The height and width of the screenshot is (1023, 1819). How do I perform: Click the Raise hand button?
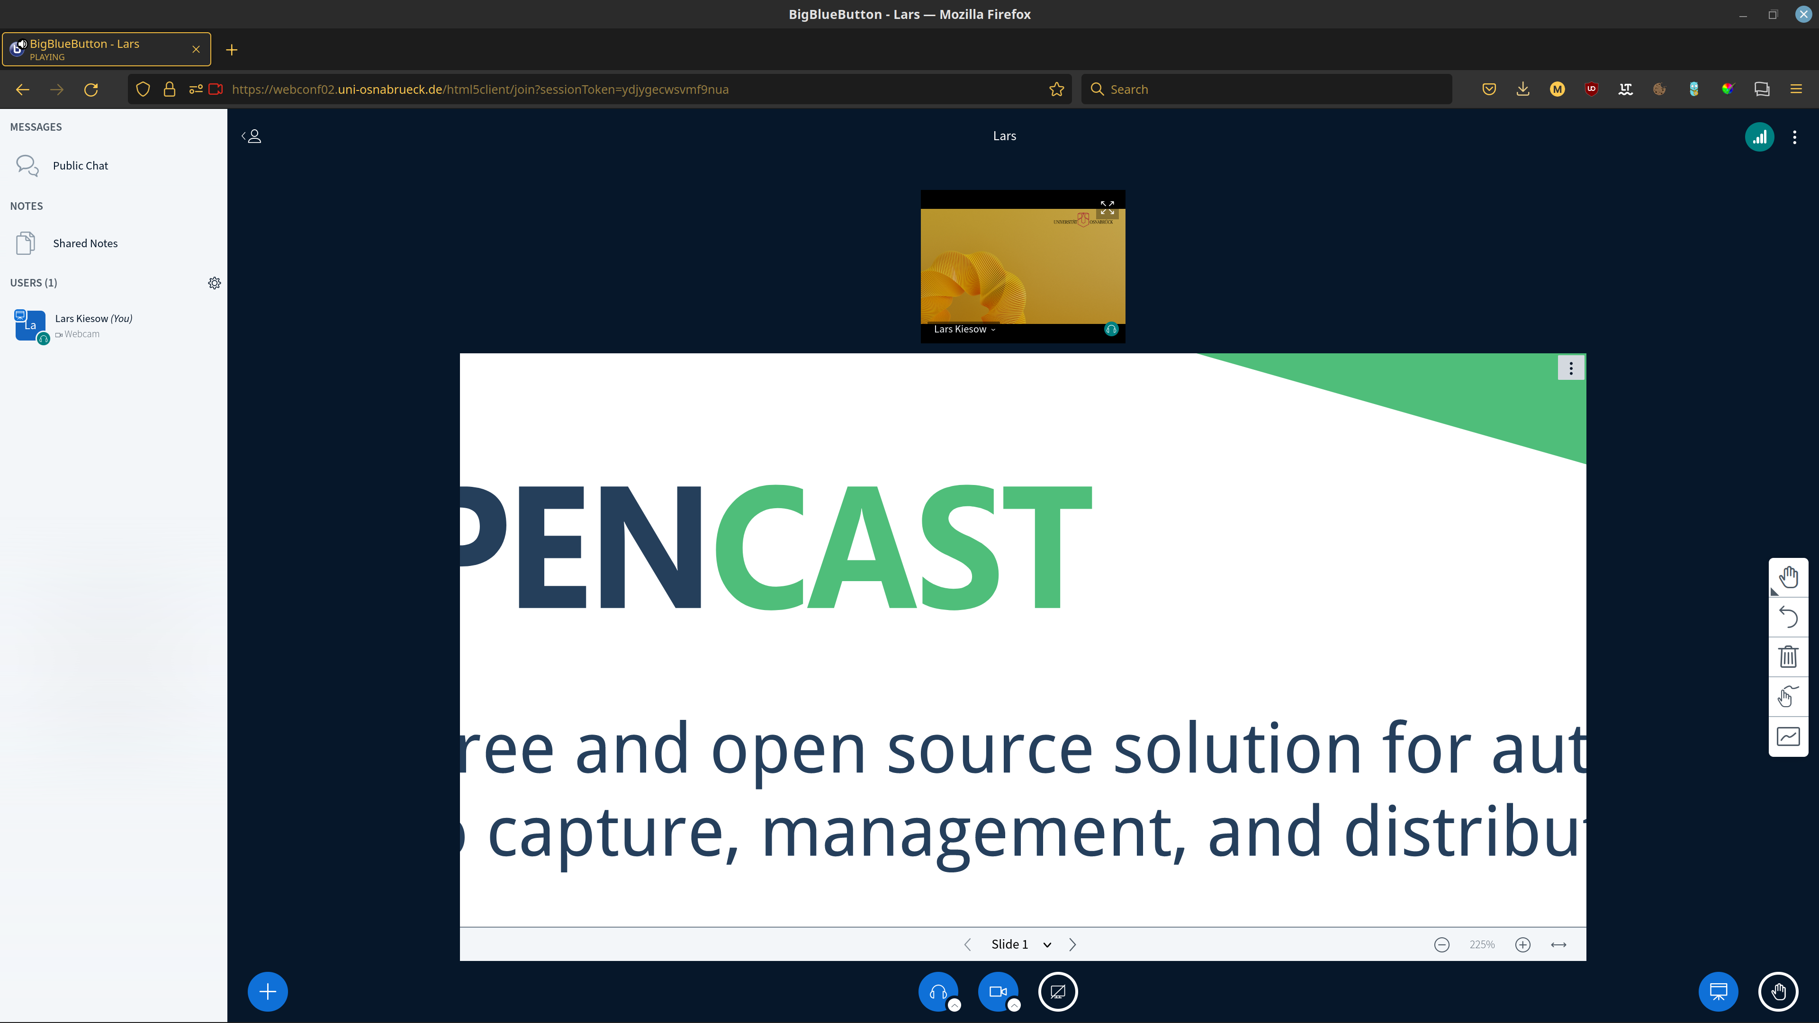[x=1778, y=991]
